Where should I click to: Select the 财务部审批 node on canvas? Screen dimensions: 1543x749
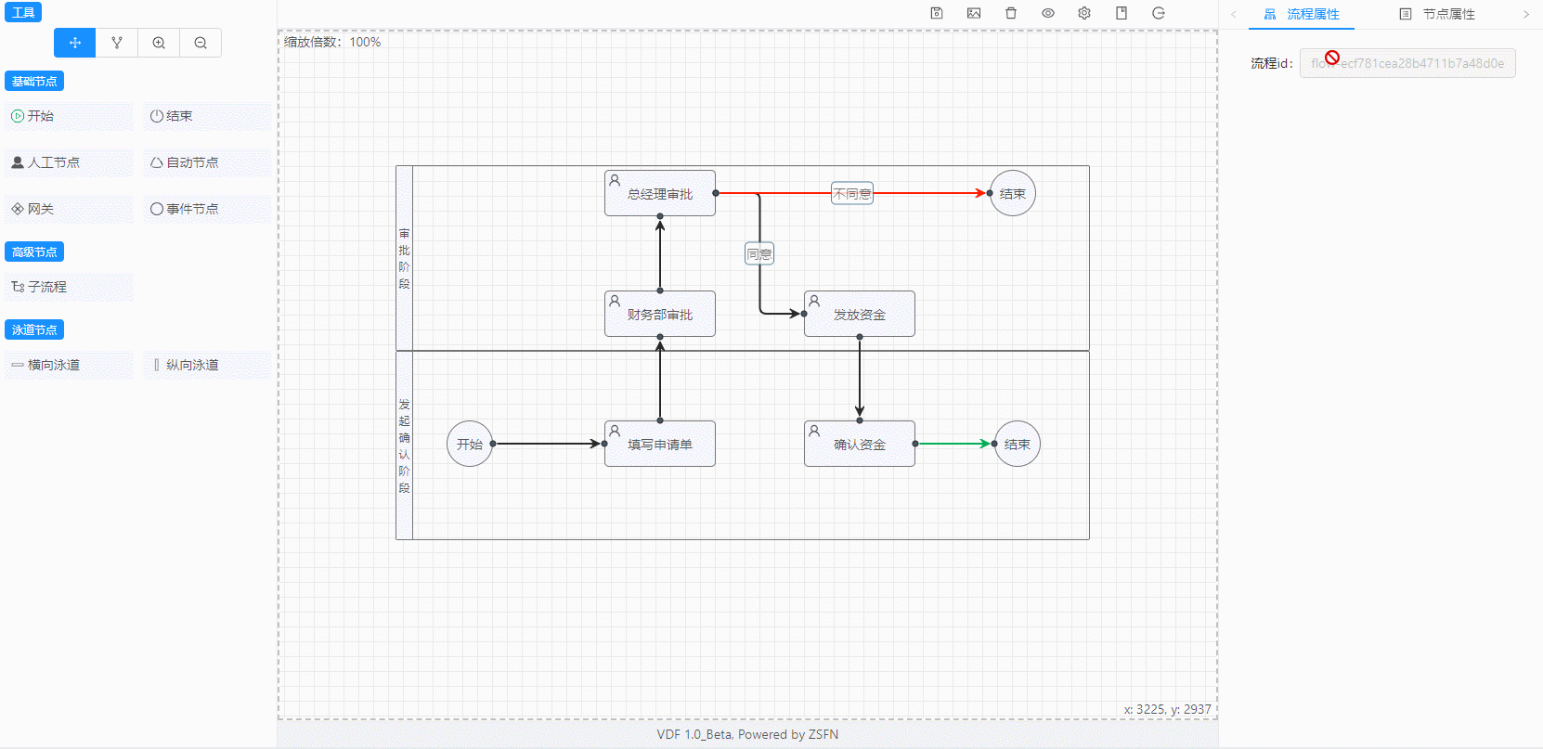[x=660, y=314]
